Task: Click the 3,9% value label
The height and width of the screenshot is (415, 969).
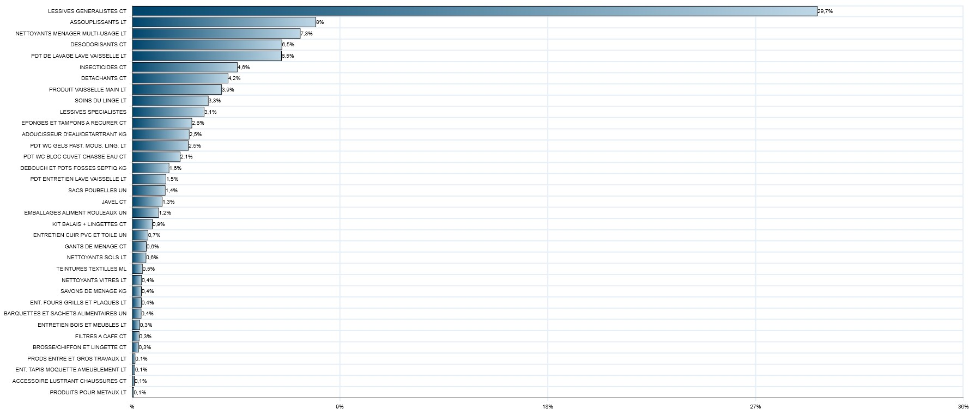Action: click(228, 89)
